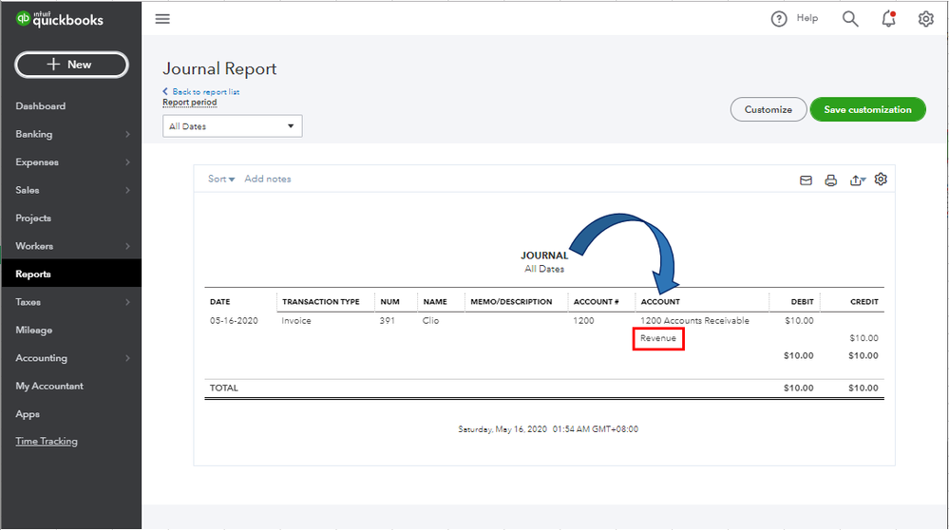Screen dimensions: 949x530
Task: Select Mileage in the sidebar
Action: point(34,330)
